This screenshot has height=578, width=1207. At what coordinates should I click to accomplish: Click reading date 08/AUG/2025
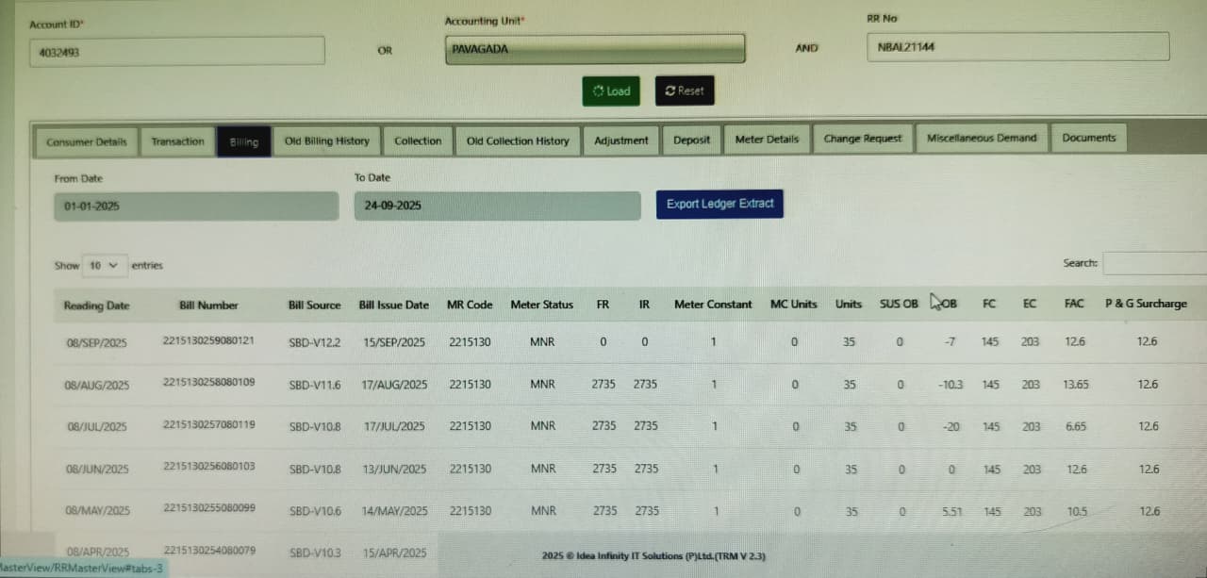(x=97, y=386)
